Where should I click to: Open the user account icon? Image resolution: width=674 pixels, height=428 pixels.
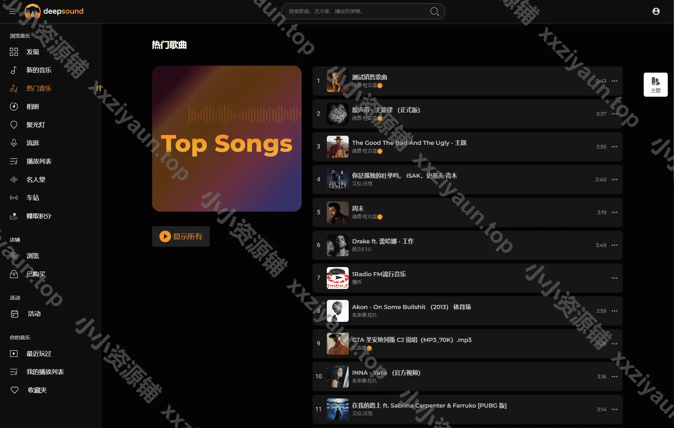(656, 11)
